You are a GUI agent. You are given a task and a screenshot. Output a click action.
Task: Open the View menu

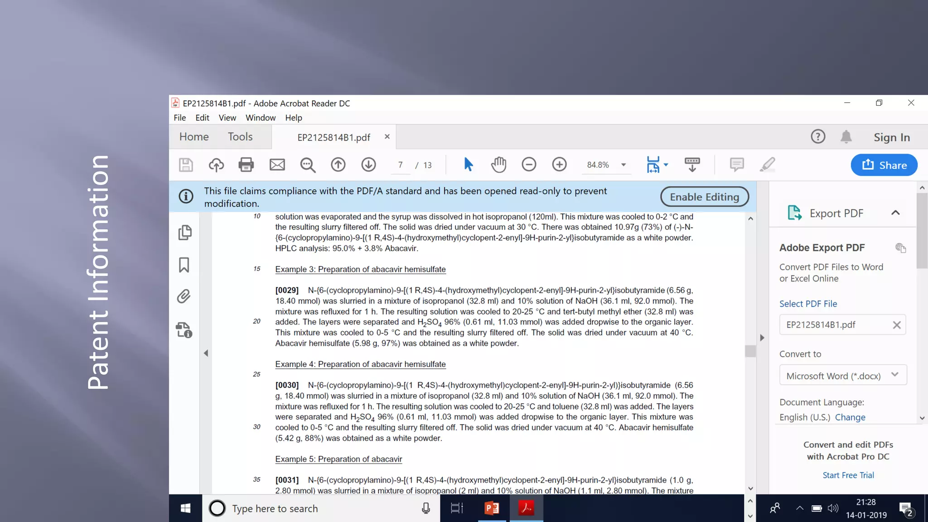(x=227, y=118)
